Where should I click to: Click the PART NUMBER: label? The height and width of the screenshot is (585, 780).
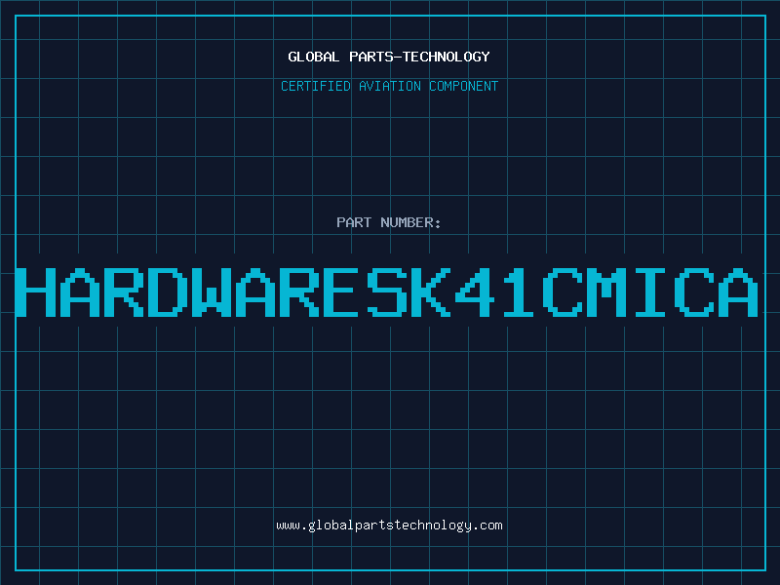[x=389, y=222]
